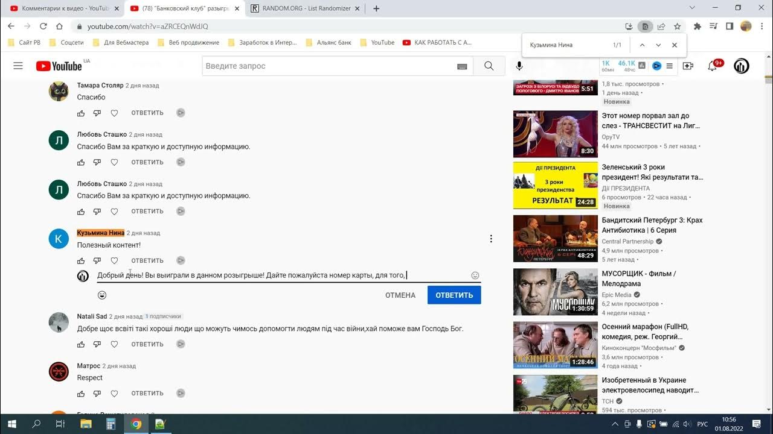Image resolution: width=773 pixels, height=434 pixels.
Task: Like the Тамара Столяр comment
Action: coord(81,113)
